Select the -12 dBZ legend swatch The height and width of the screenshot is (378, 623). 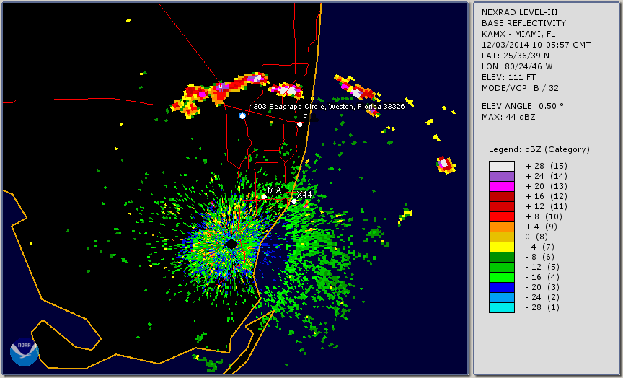[x=502, y=267]
